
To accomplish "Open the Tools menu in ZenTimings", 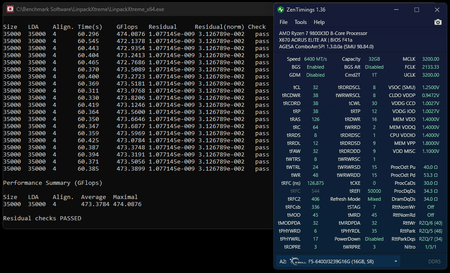I will 300,22.
